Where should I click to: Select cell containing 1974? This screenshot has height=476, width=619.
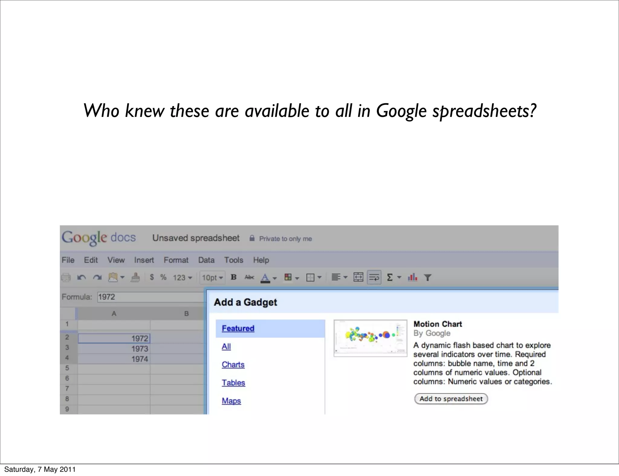[114, 359]
